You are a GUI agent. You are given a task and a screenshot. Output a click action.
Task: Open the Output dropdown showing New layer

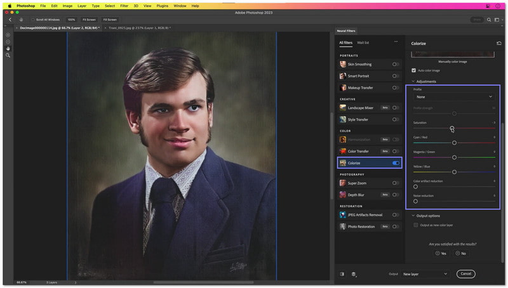pos(426,274)
